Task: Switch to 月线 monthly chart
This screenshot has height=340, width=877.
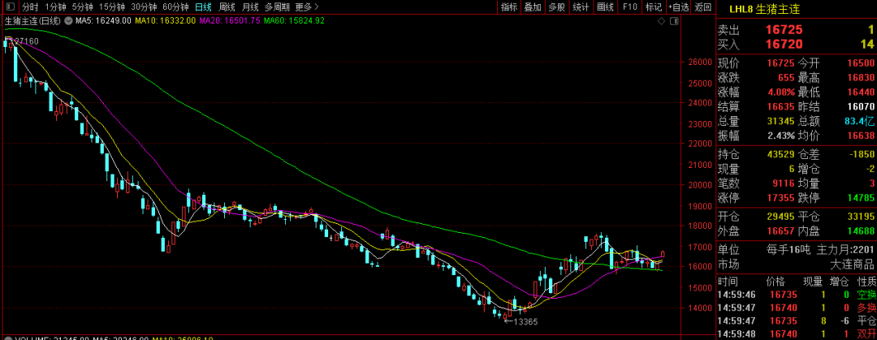Action: coord(250,7)
